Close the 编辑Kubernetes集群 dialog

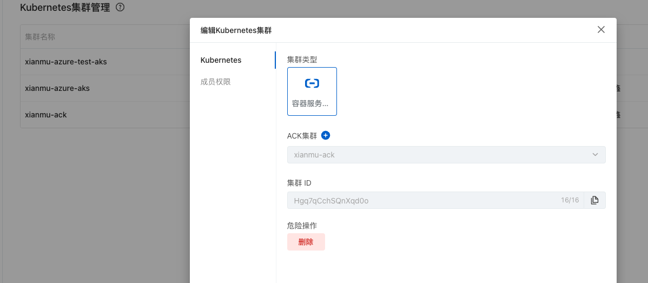click(x=601, y=29)
